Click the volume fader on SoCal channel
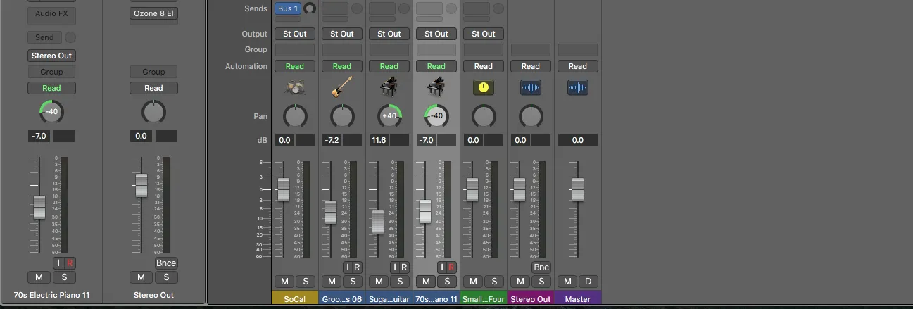Screen dimensions: 913x309 [x=283, y=189]
